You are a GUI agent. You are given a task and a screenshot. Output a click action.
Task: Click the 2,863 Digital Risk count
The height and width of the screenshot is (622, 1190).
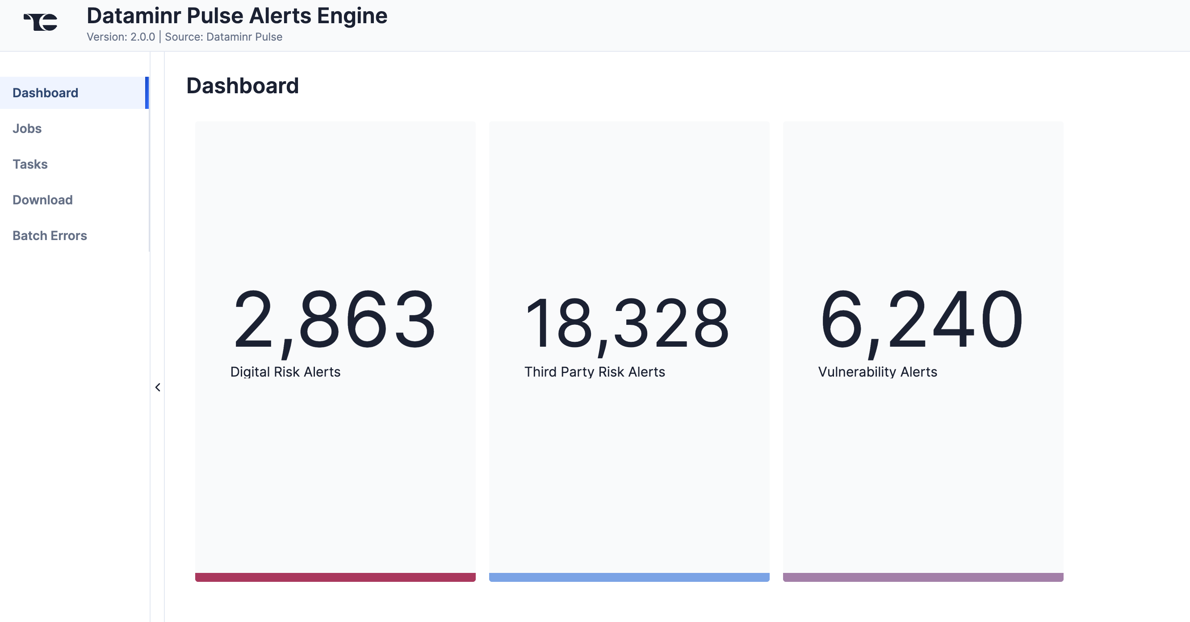point(334,319)
